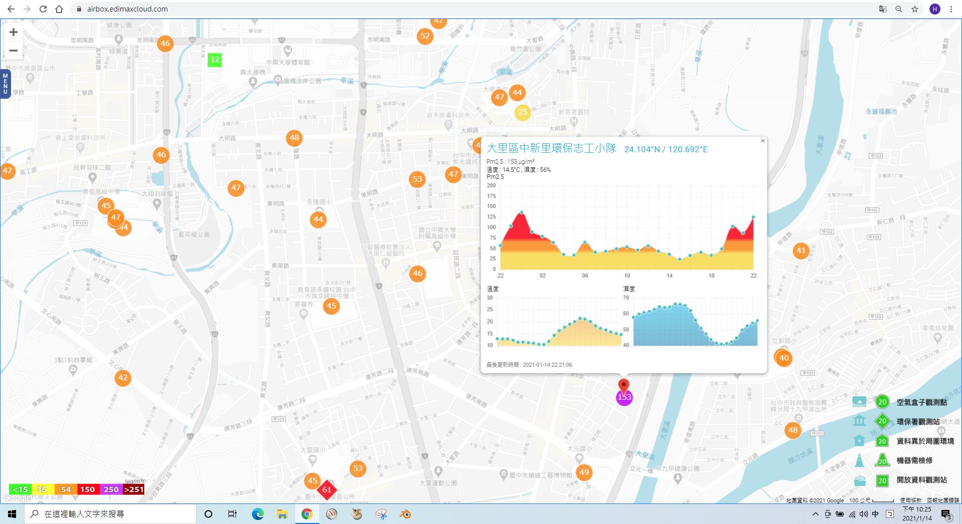This screenshot has height=524, width=962.
Task: Select the orange 48 marker on 大明路
Action: click(294, 138)
